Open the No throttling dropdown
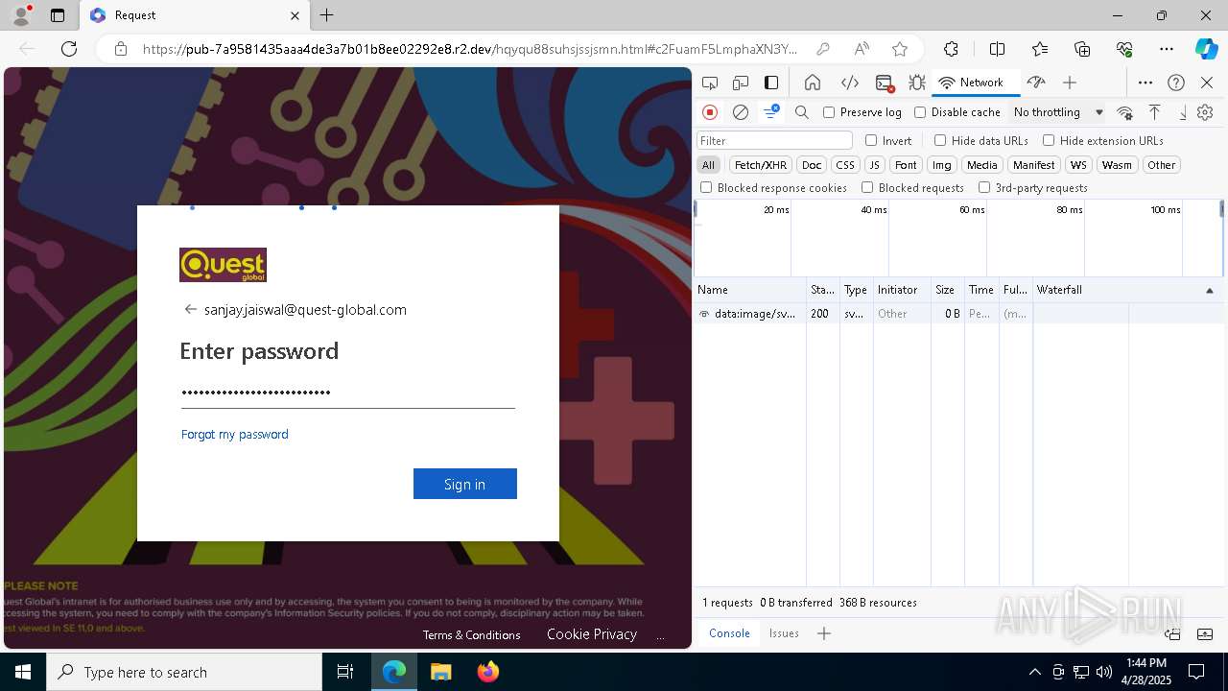Viewport: 1228px width, 691px height. tap(1058, 112)
